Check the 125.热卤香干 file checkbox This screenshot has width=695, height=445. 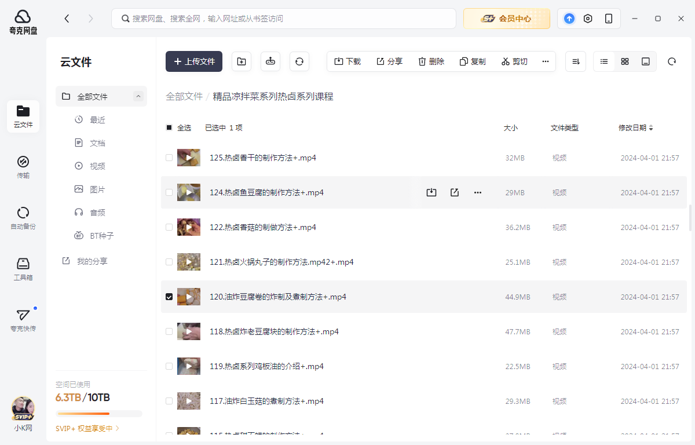169,158
